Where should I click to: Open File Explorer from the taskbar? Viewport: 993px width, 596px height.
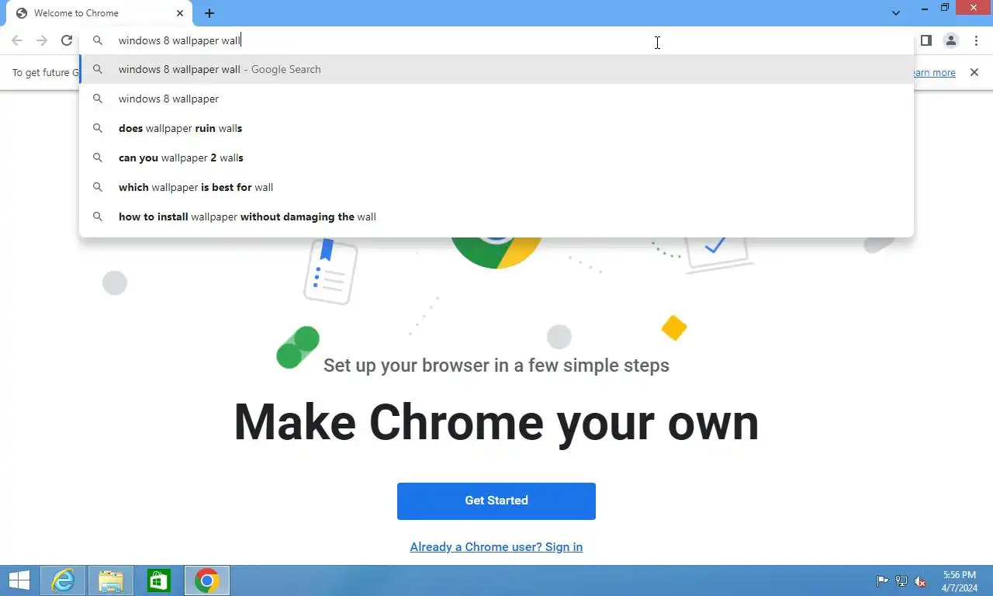(111, 580)
